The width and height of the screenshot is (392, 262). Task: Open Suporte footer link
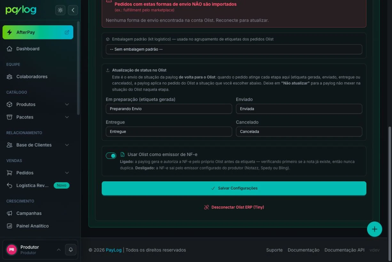point(274,250)
